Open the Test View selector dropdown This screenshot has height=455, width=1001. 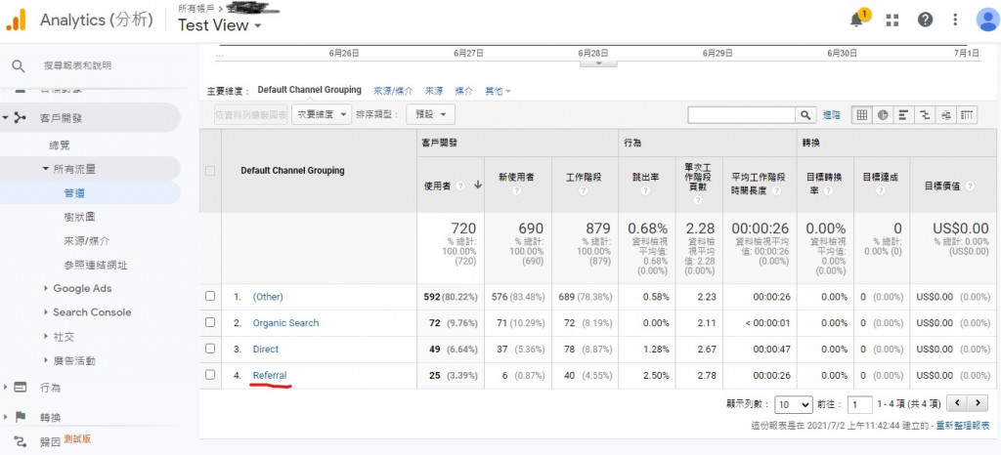[220, 25]
